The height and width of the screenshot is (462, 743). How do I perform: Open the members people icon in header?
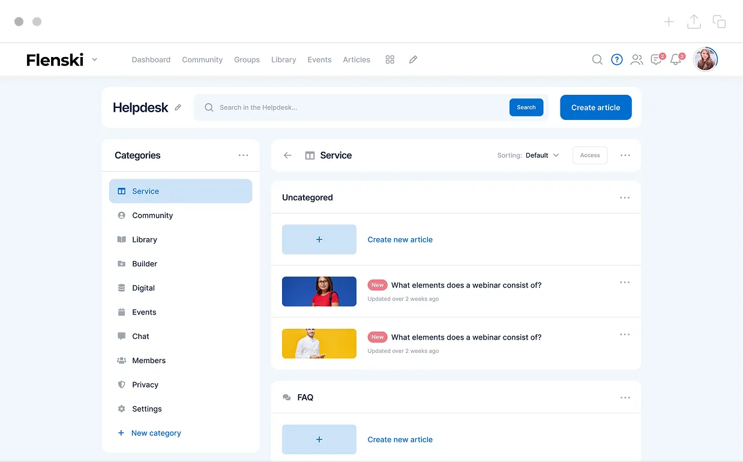637,59
